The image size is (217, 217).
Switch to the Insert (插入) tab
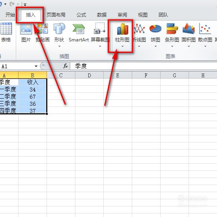click(31, 15)
